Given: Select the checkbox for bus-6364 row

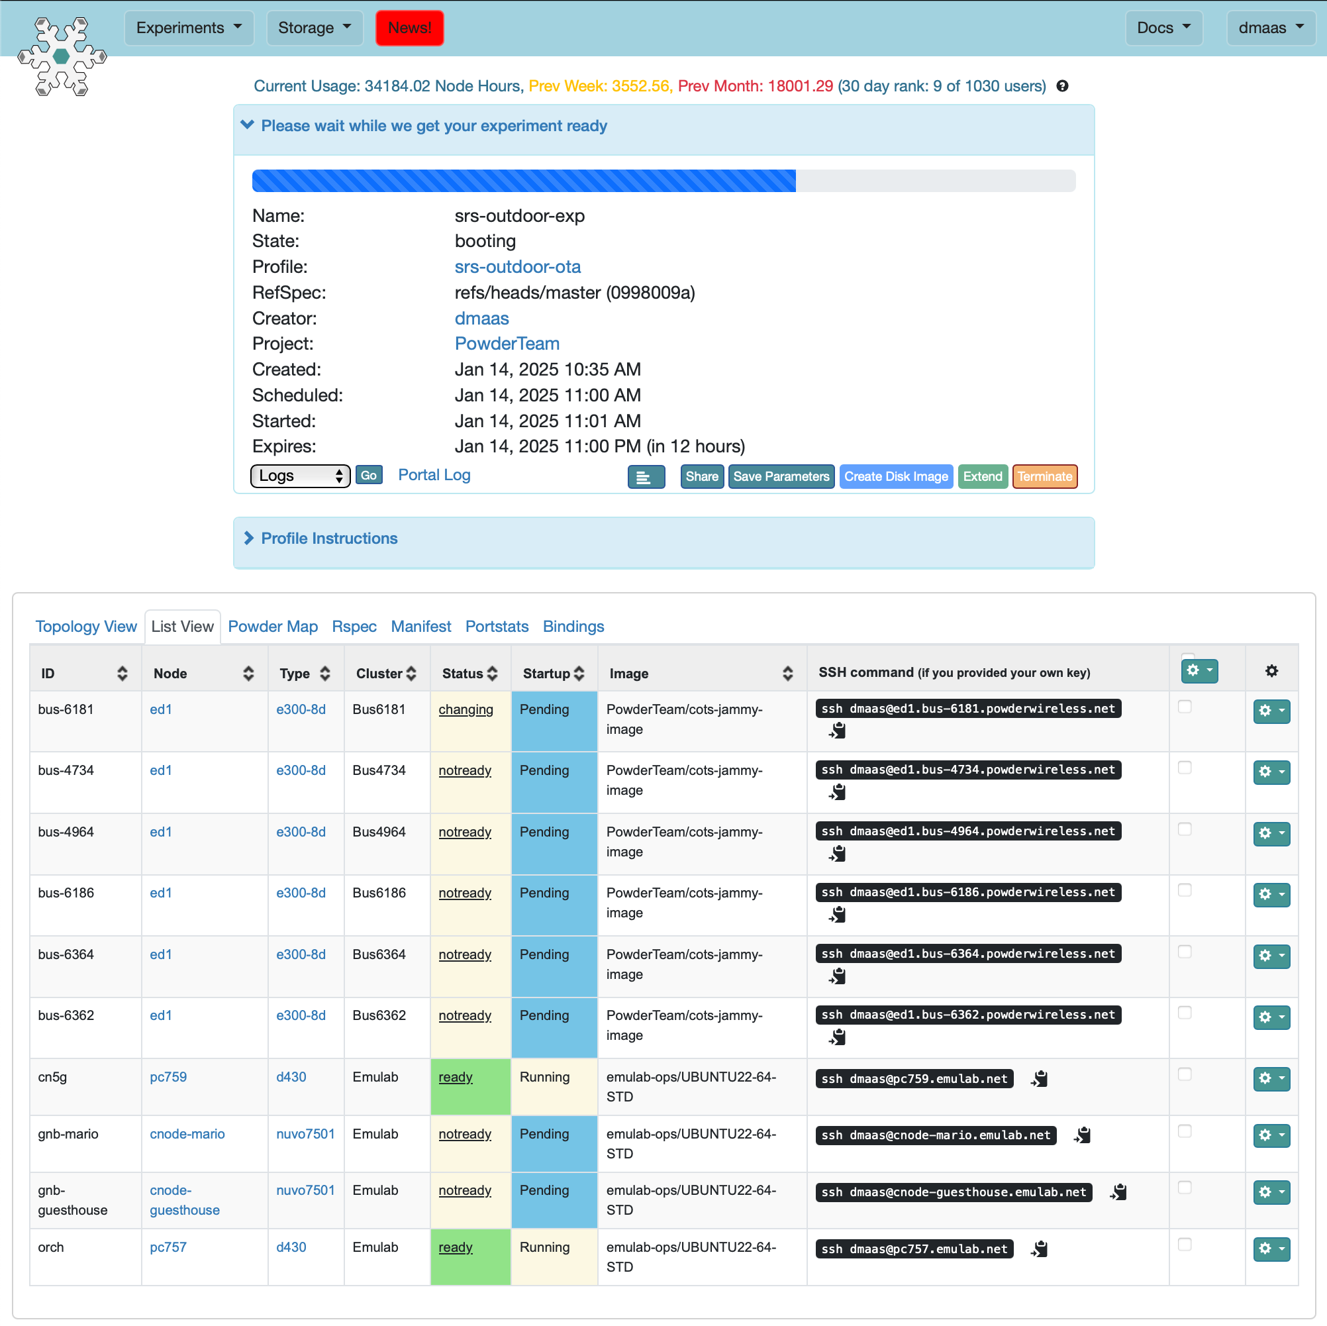Looking at the screenshot, I should [x=1185, y=952].
